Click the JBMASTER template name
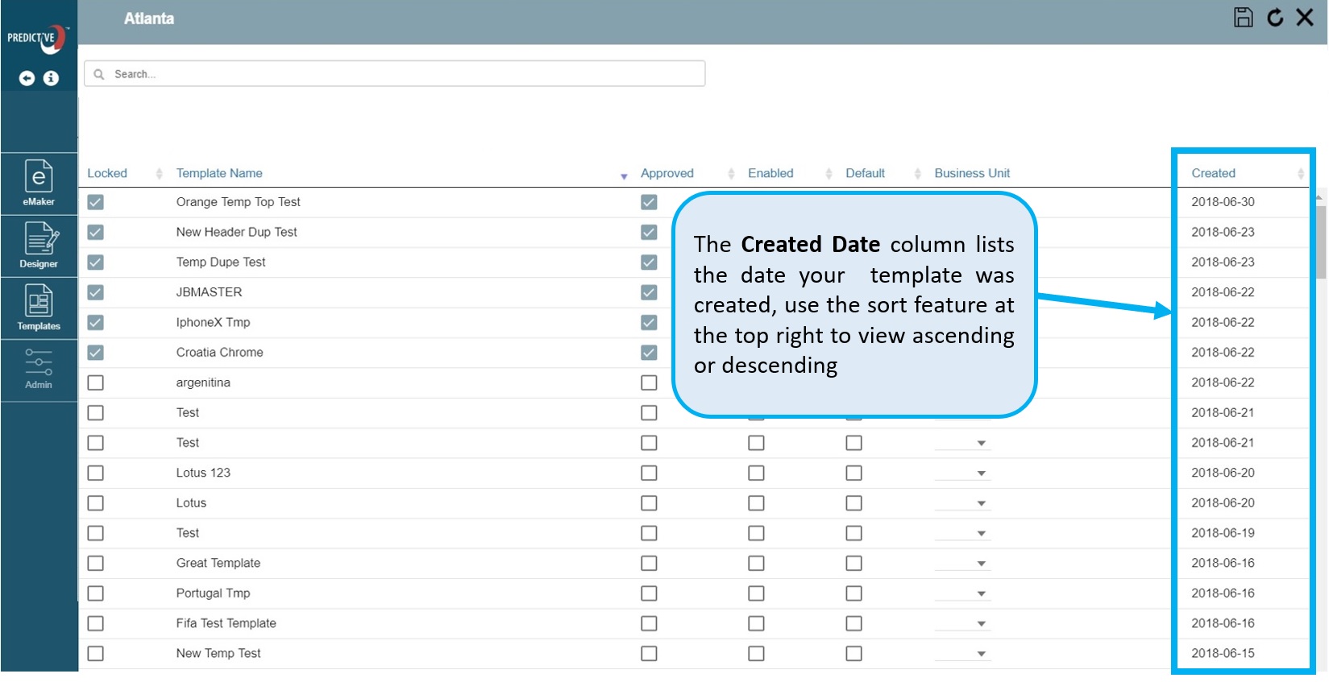Viewport: 1329px width, 682px height. pyautogui.click(x=209, y=292)
